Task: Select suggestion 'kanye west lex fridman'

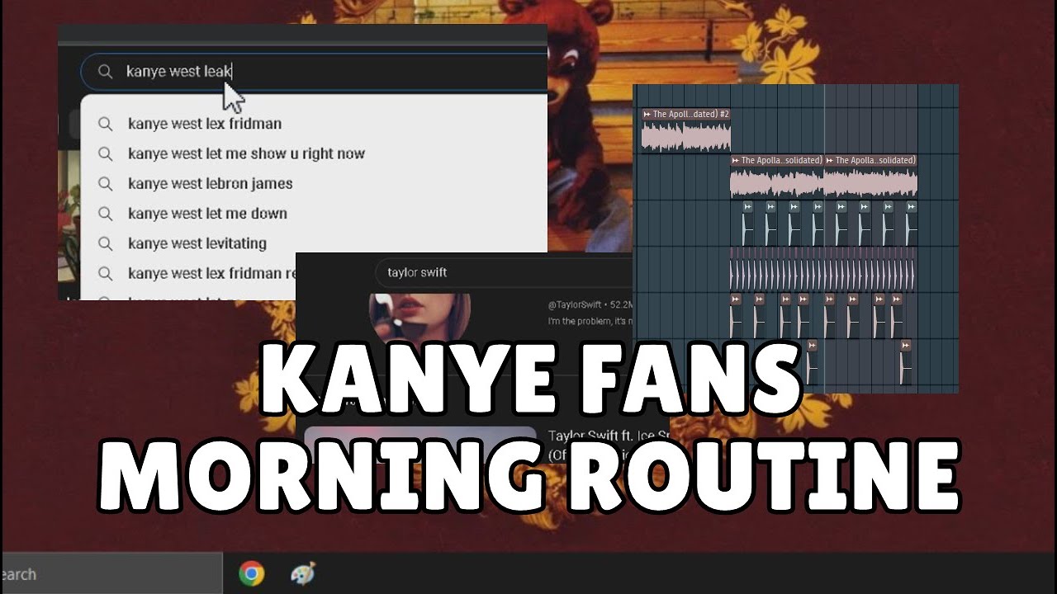Action: coord(205,124)
